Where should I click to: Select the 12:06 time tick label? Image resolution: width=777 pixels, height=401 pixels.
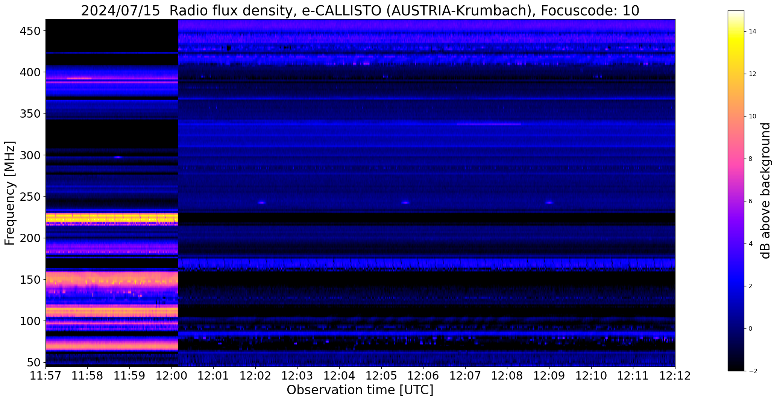click(x=423, y=375)
